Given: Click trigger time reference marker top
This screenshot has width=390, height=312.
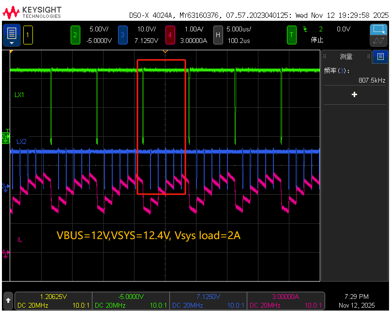Looking at the screenshot, I should click(165, 52).
